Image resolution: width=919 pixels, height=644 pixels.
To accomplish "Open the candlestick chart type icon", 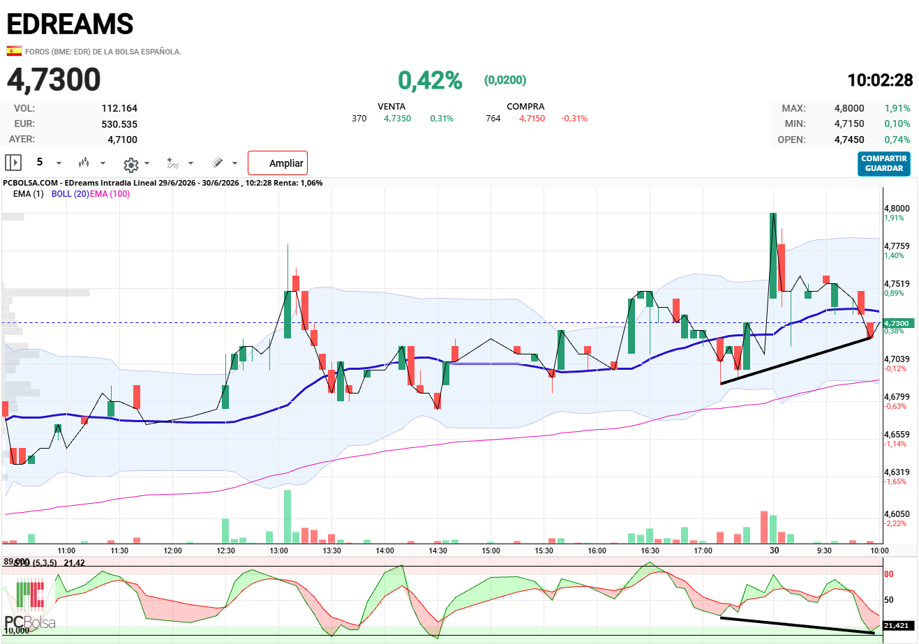I will (84, 163).
